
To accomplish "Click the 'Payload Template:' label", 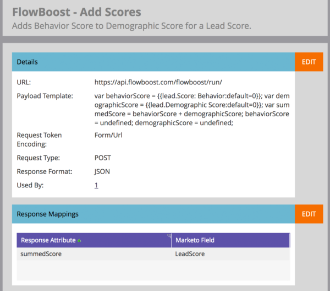I will [45, 96].
